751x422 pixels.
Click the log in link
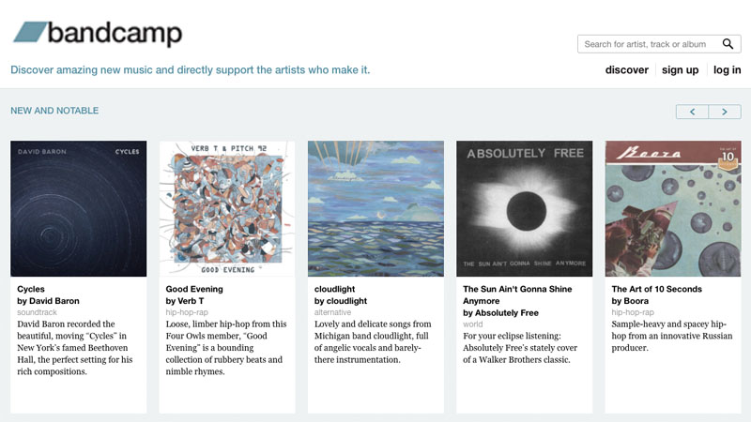(x=727, y=70)
